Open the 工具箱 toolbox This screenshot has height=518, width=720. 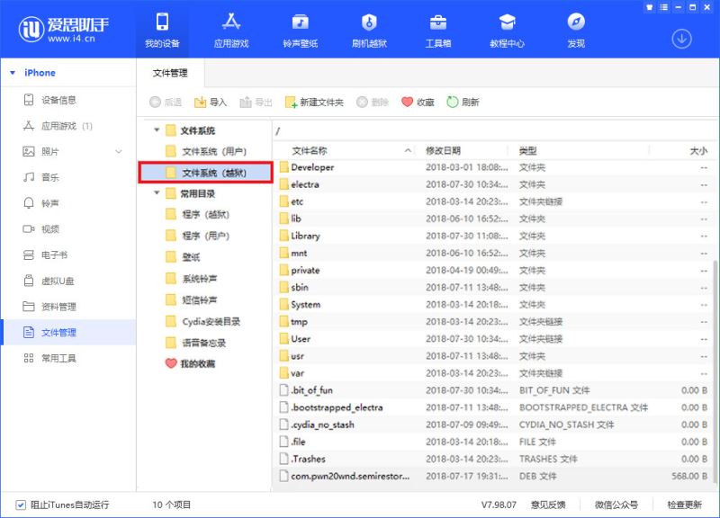[x=438, y=31]
